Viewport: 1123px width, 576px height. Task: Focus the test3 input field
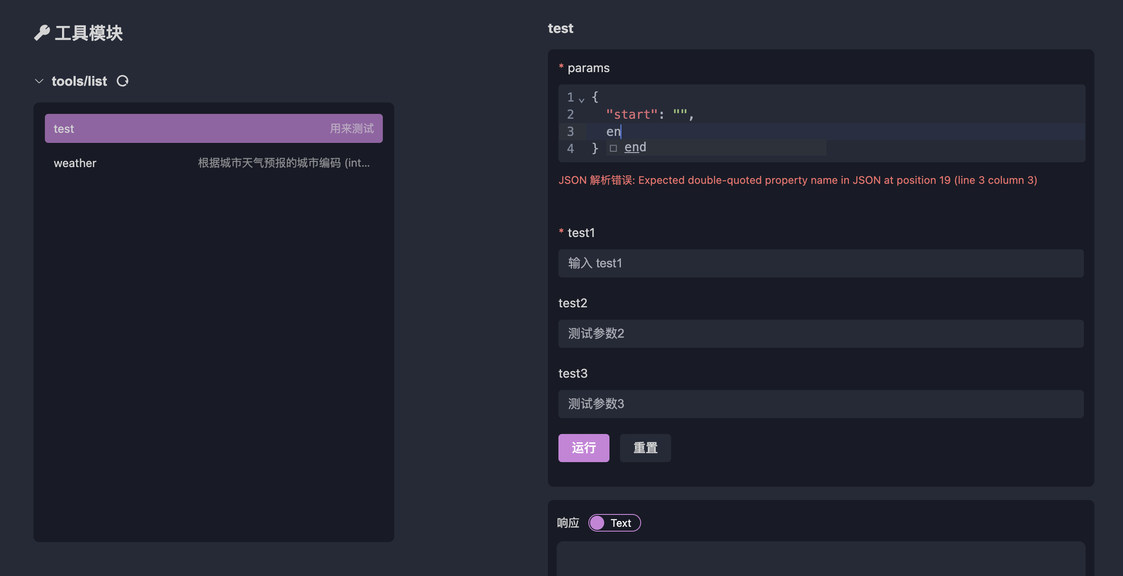821,404
